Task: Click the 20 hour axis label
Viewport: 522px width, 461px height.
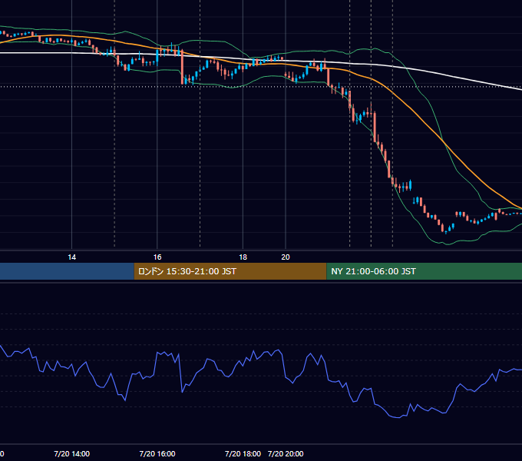Action: [x=286, y=257]
